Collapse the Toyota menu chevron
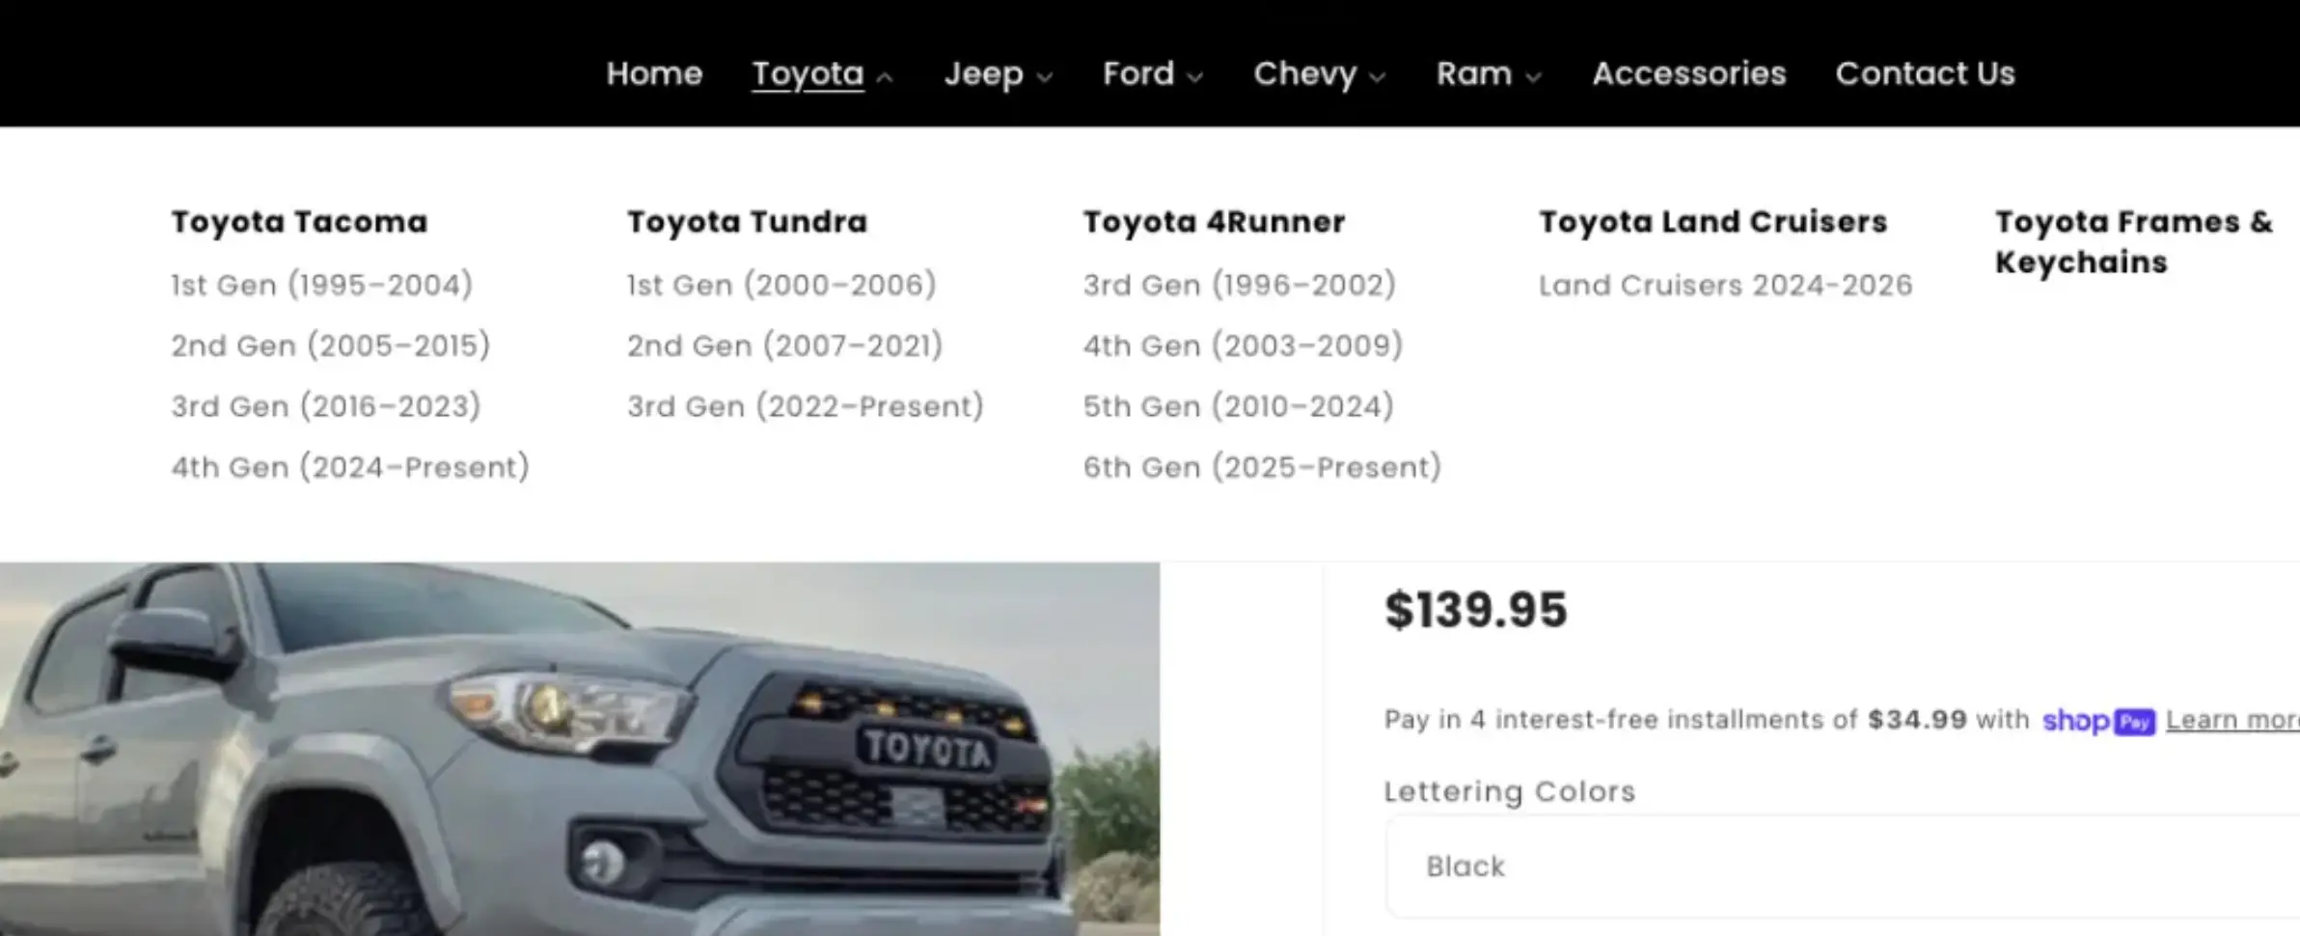The image size is (2300, 936). click(885, 76)
